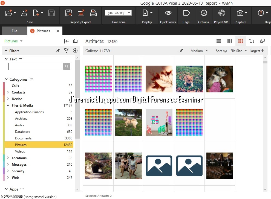Screen dimensions: 271x199
Task: Clear all active filters
Action: (x=67, y=51)
